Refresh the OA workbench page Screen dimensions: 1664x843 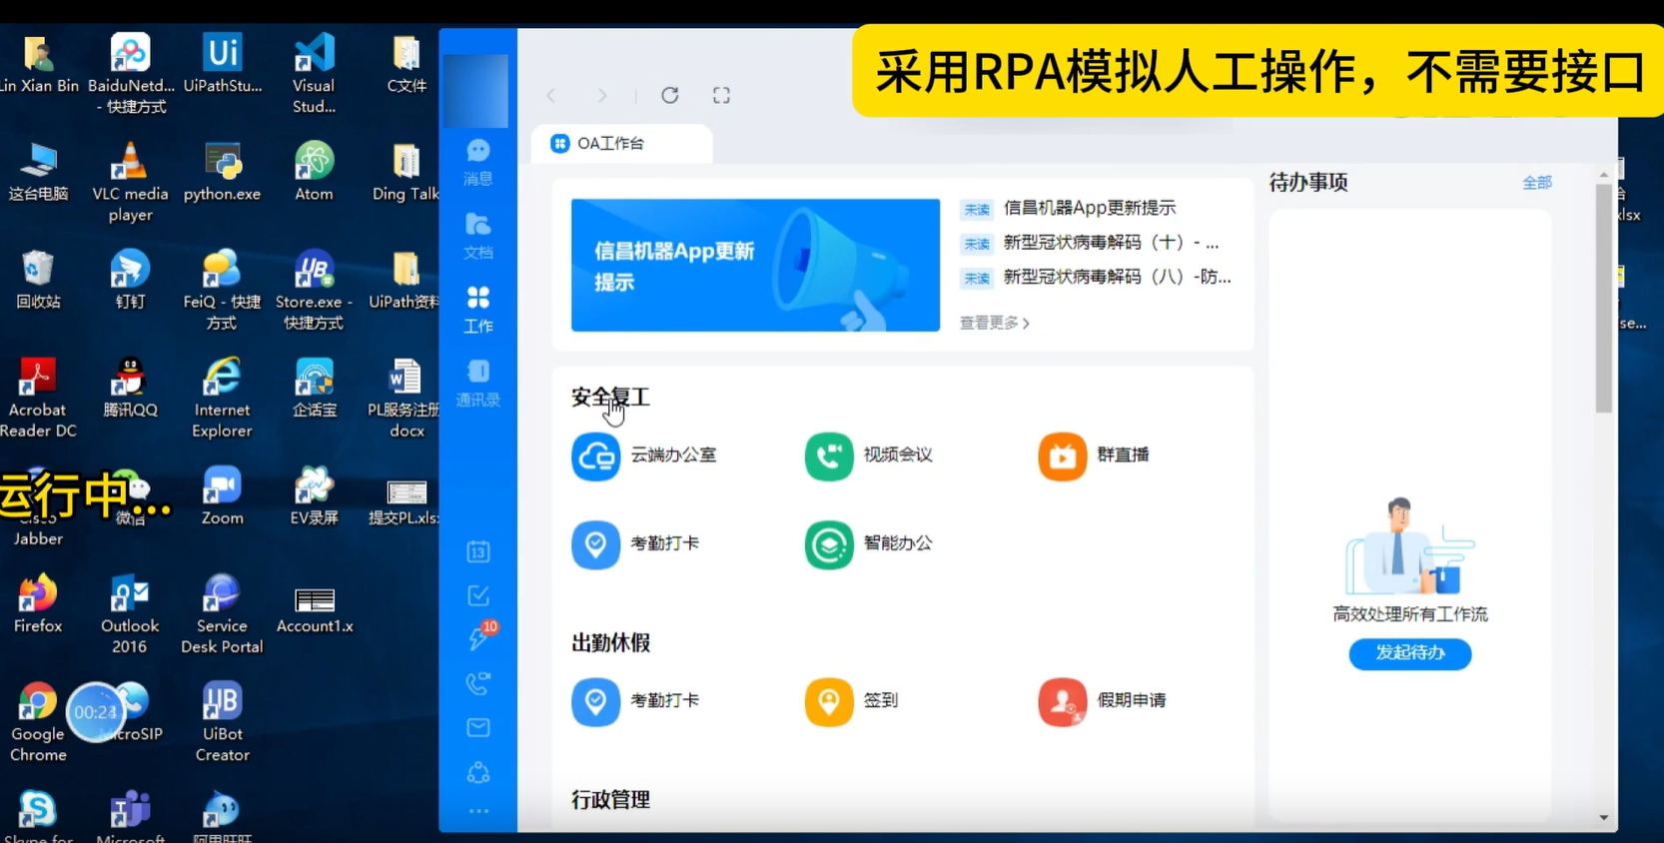coord(670,95)
